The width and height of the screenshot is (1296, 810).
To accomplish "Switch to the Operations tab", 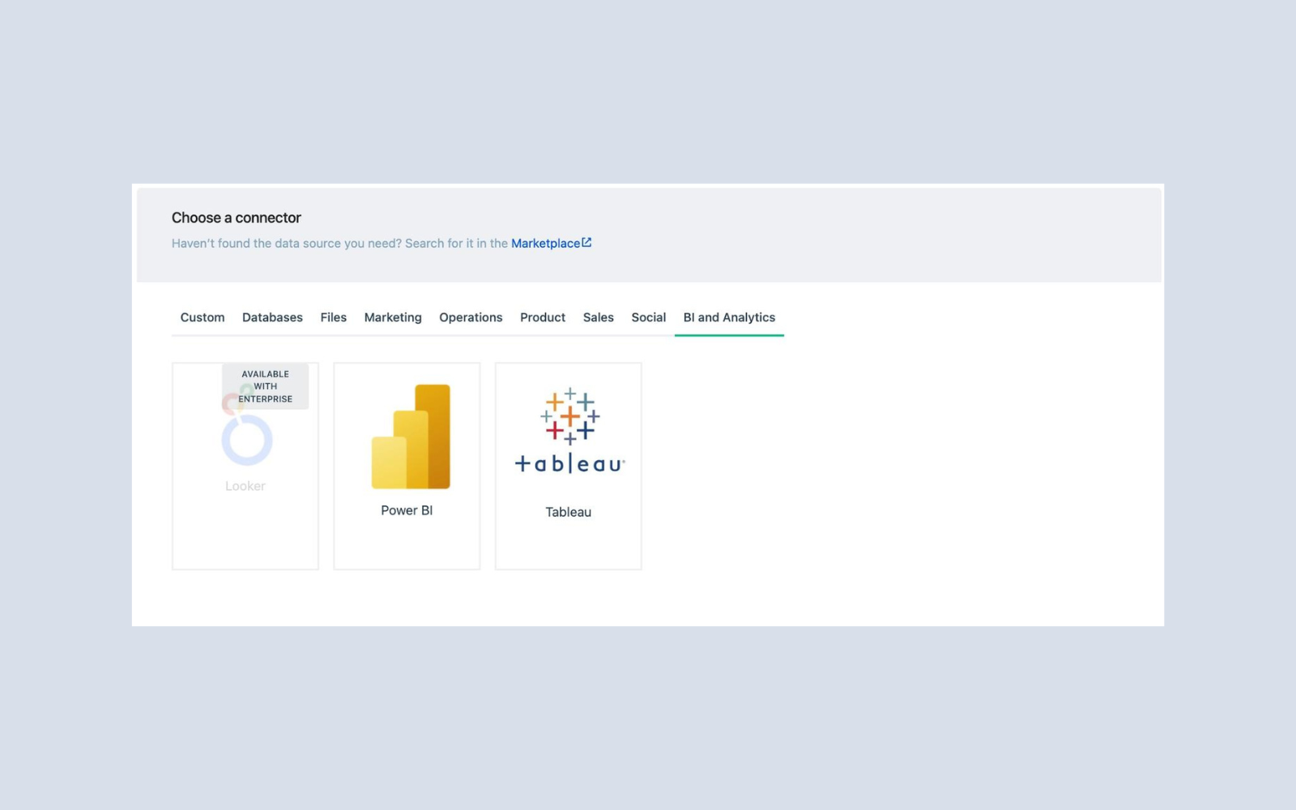I will click(471, 318).
